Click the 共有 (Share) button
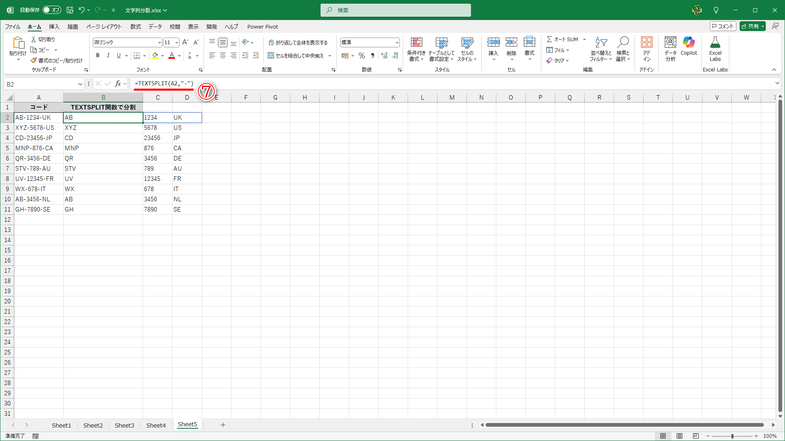The image size is (785, 441). point(751,26)
